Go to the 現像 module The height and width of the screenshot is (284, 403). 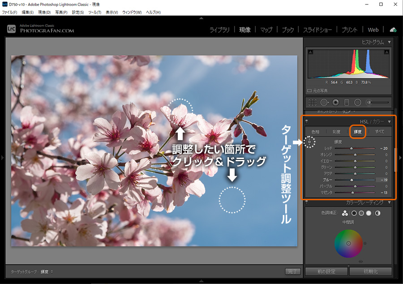(245, 30)
